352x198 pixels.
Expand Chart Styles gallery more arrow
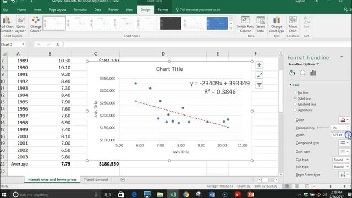[x=231, y=29]
